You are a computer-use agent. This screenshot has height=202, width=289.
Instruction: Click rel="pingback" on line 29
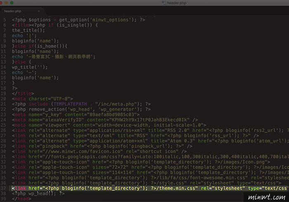48,146
